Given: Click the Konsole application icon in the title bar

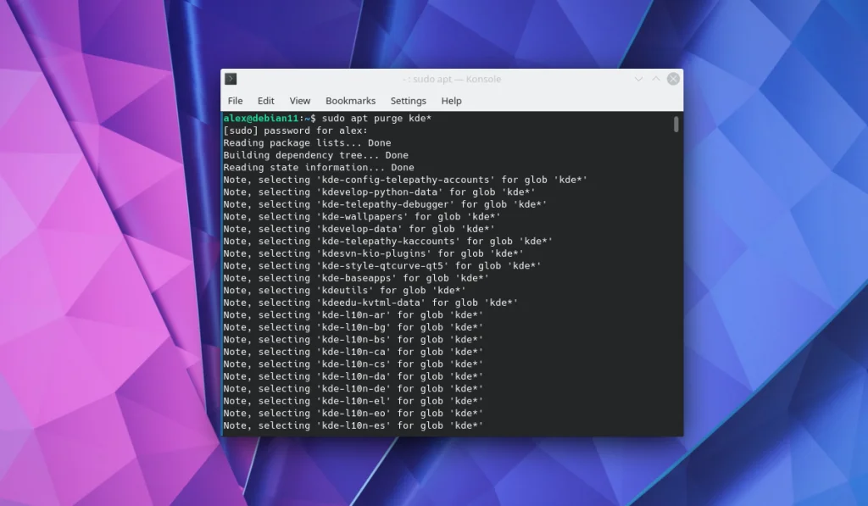Looking at the screenshot, I should 230,78.
